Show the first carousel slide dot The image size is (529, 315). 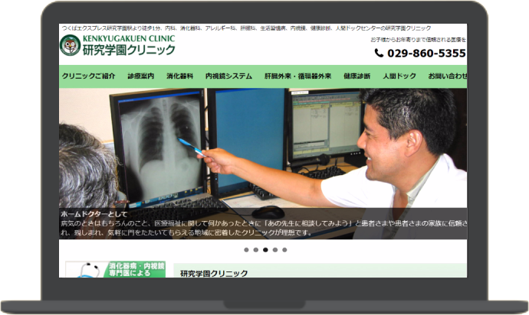pos(246,250)
